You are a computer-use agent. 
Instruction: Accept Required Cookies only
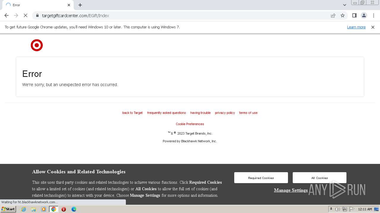click(261, 178)
